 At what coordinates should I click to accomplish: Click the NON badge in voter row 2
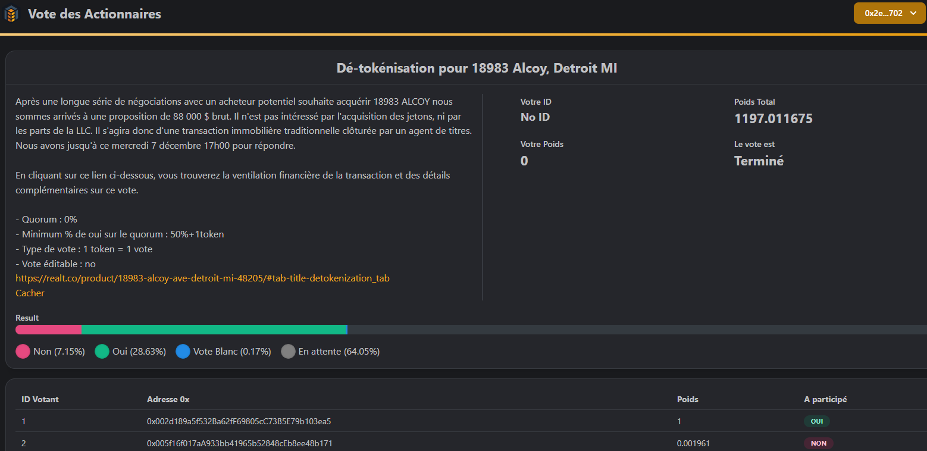point(818,443)
